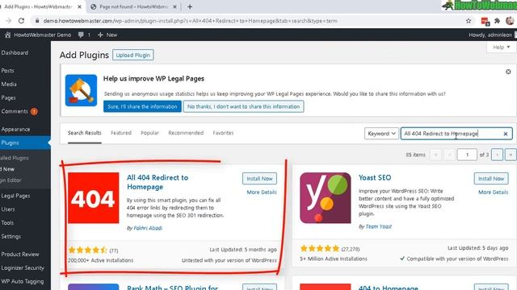
Task: Open the New content menu in admin bar
Action: 107,35
